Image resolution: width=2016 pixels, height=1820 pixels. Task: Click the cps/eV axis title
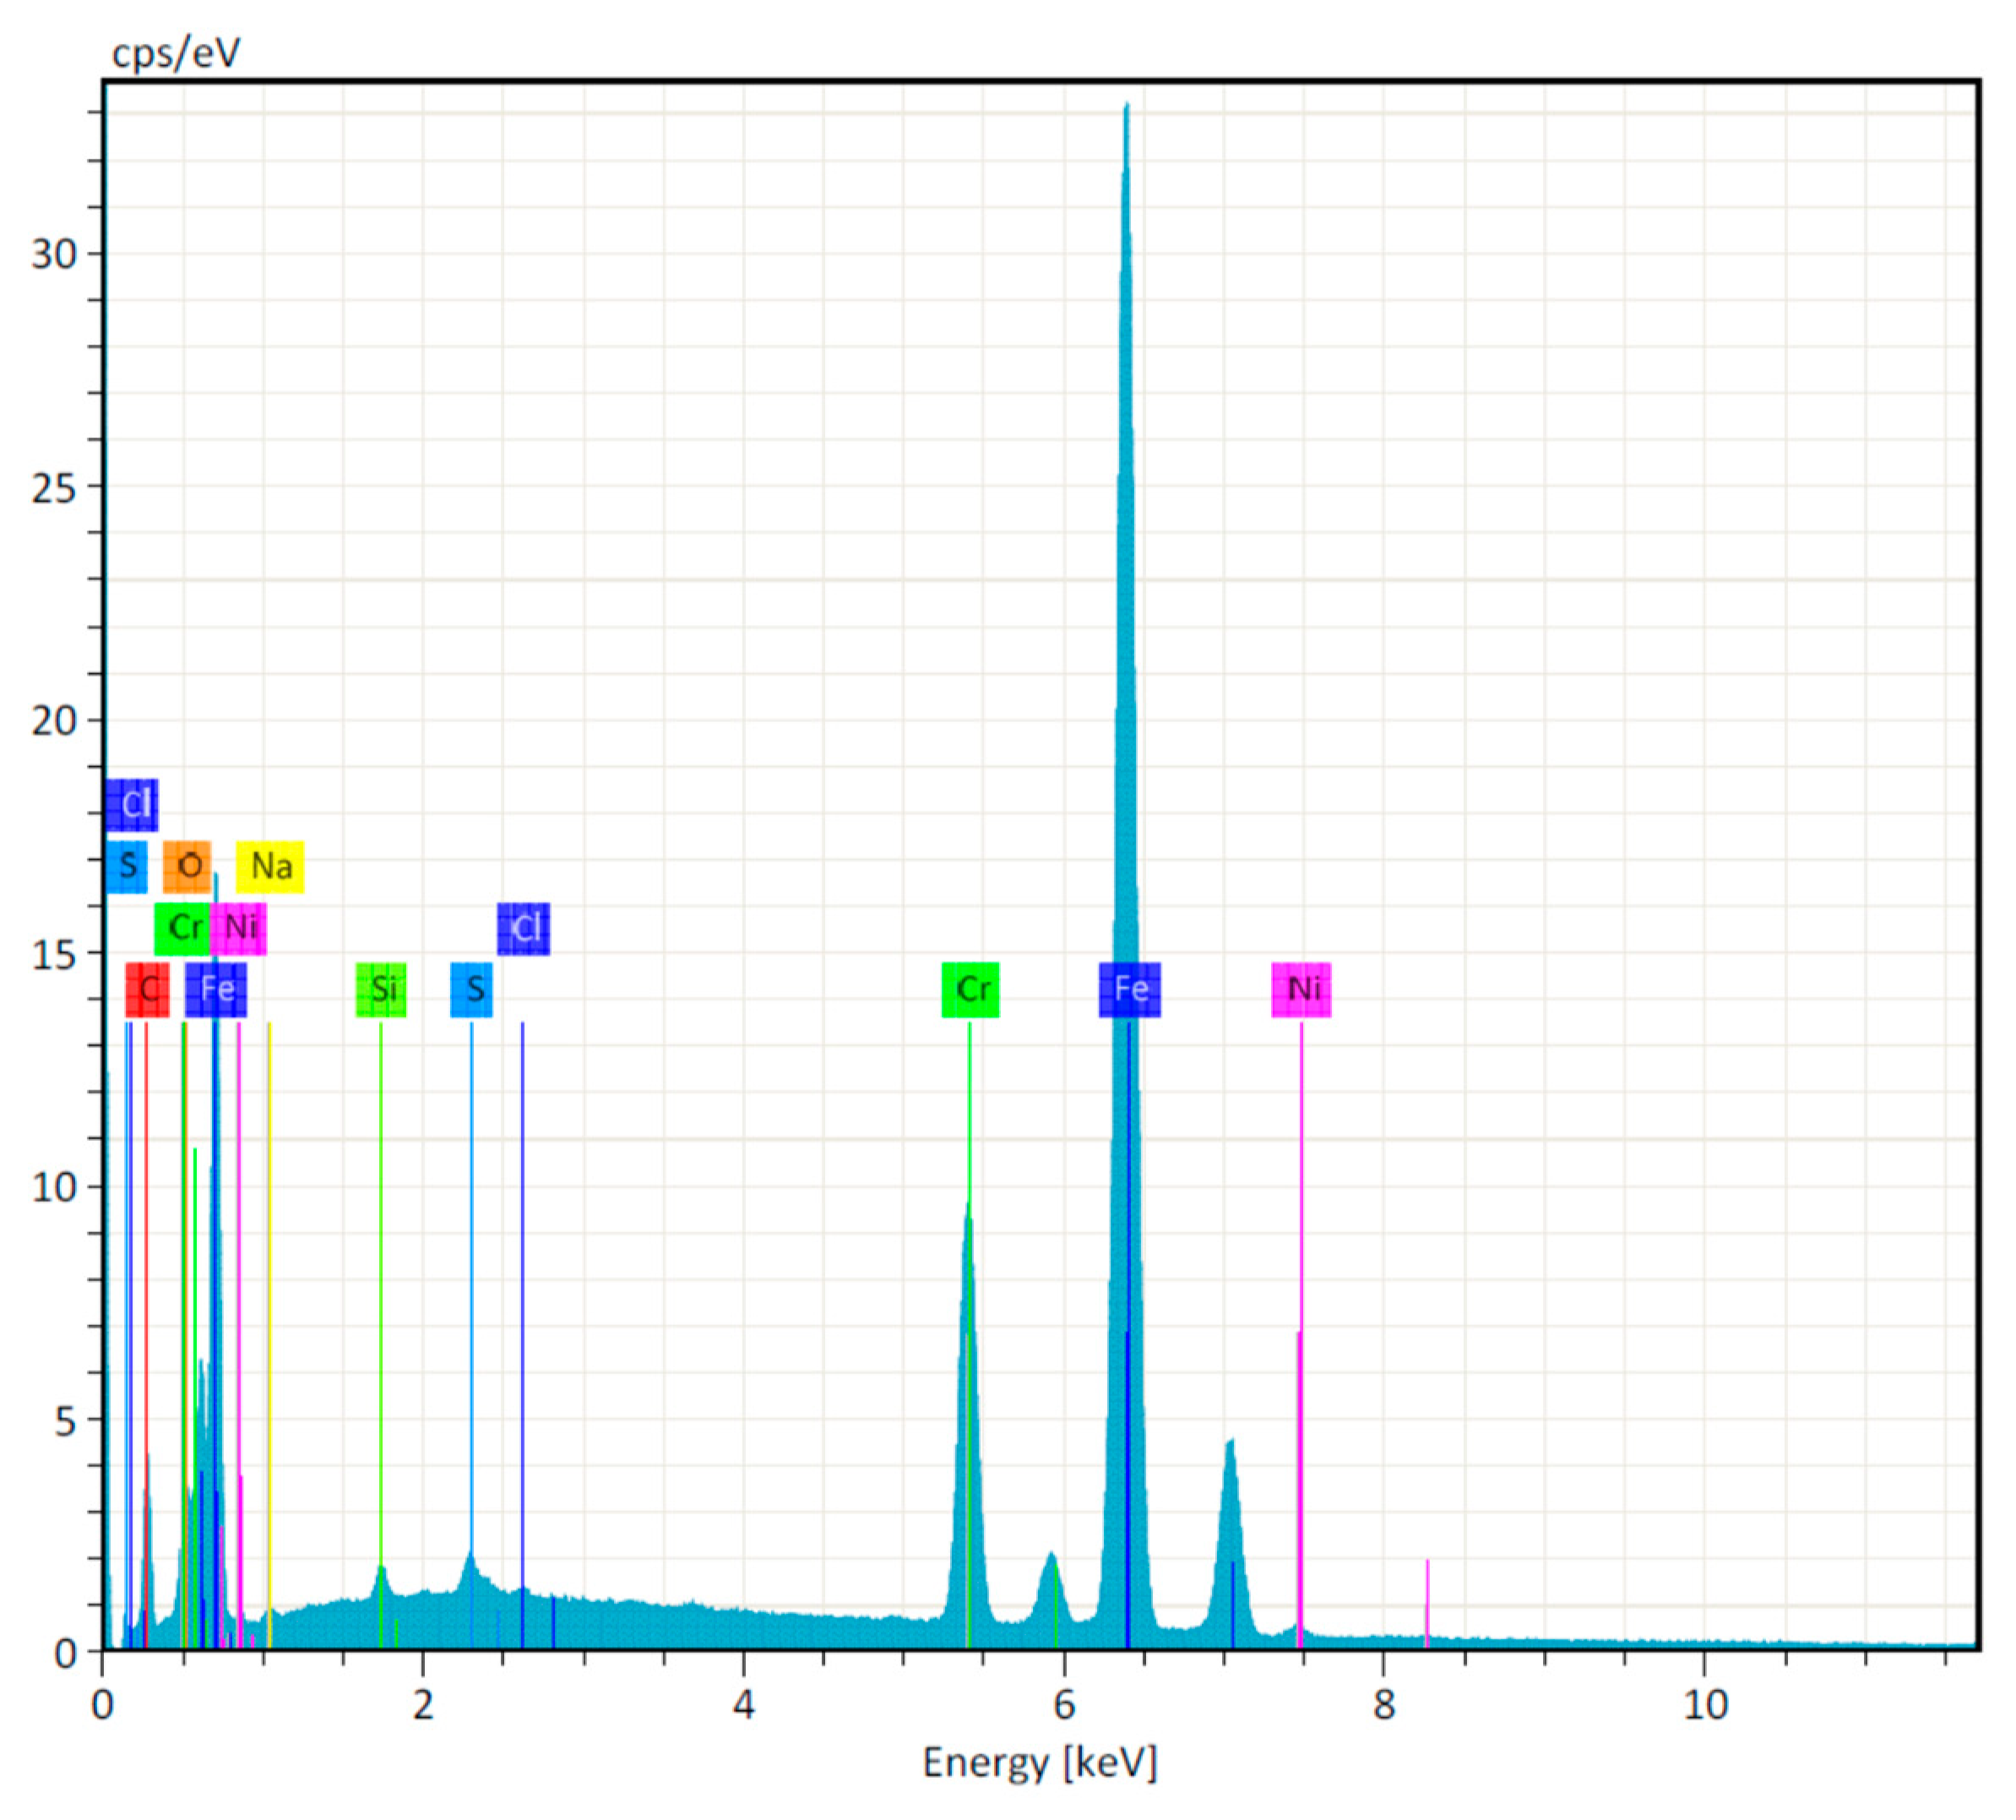pyautogui.click(x=176, y=52)
